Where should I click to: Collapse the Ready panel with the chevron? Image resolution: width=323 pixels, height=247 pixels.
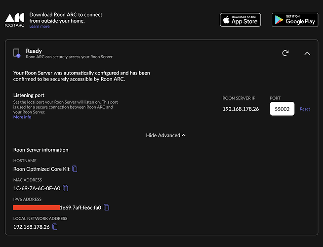pyautogui.click(x=307, y=53)
